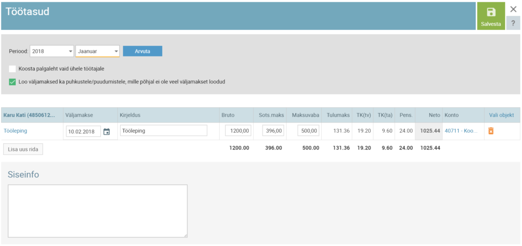The image size is (522, 246).
Task: Click the Sots.maks input field
Action: click(x=273, y=131)
